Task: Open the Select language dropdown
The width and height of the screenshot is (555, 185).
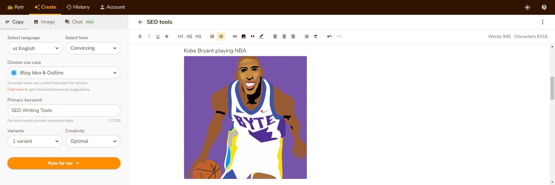Action: (x=35, y=48)
